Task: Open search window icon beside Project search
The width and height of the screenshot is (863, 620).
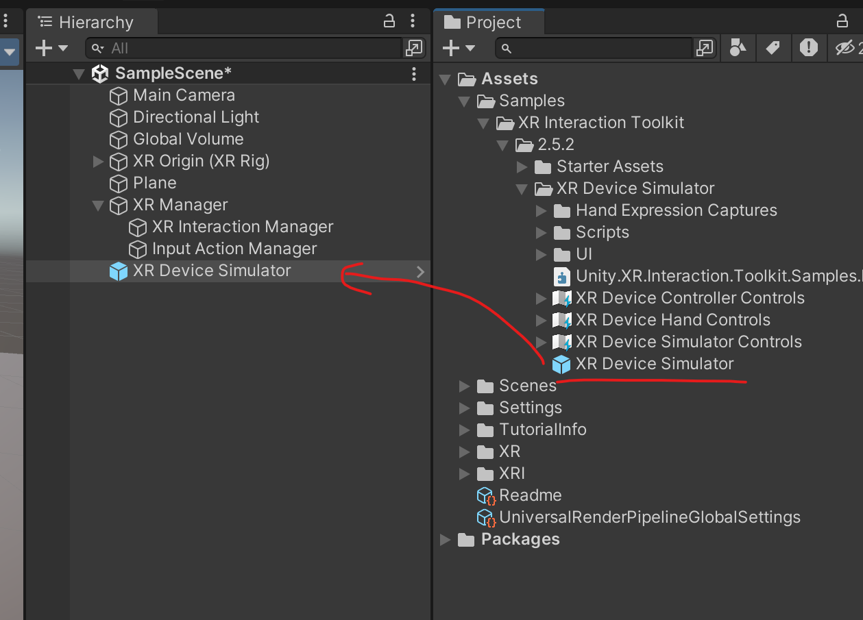Action: click(x=705, y=48)
